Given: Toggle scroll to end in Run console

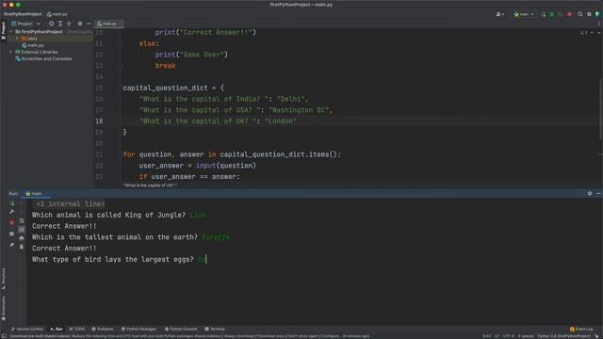Looking at the screenshot, I should click(x=22, y=230).
